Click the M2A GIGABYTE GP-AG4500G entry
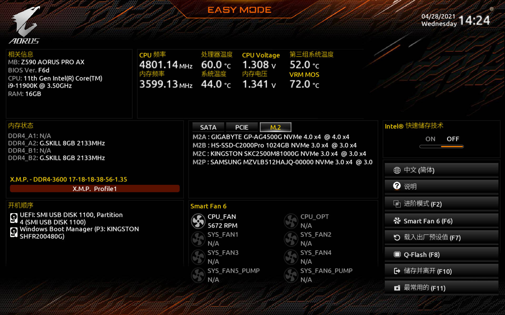This screenshot has height=315, width=505. [x=271, y=137]
